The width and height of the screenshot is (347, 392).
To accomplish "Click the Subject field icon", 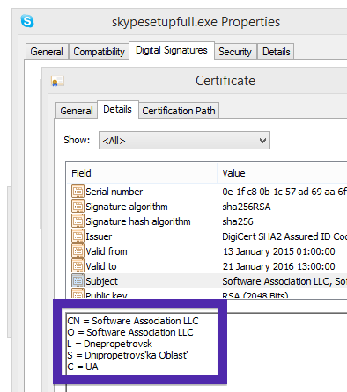I will [78, 281].
